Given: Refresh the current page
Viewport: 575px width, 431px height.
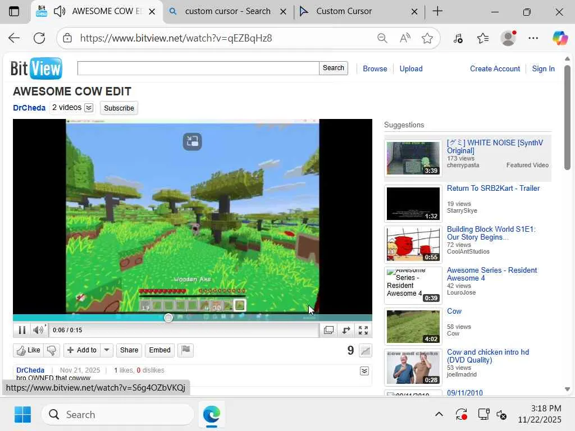Looking at the screenshot, I should click(39, 38).
